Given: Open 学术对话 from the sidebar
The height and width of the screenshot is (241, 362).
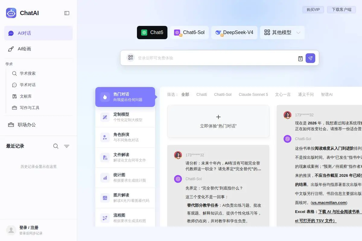Looking at the screenshot, I should (28, 85).
